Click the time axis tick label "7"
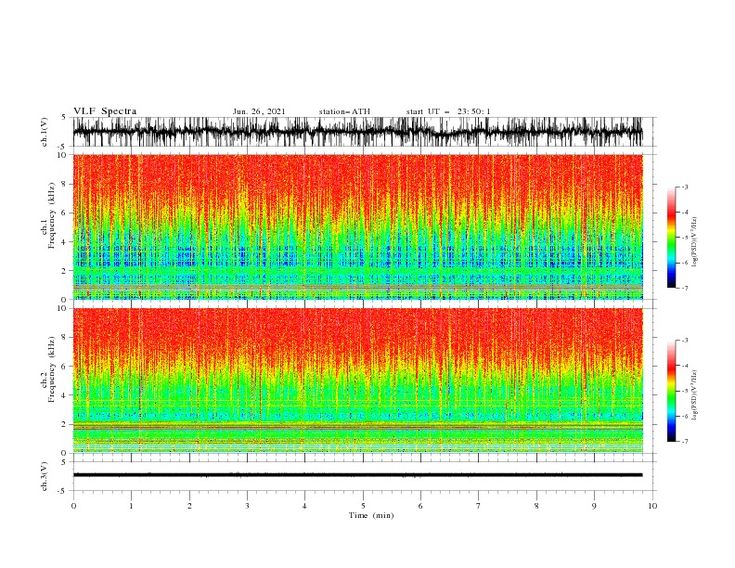 click(x=479, y=506)
